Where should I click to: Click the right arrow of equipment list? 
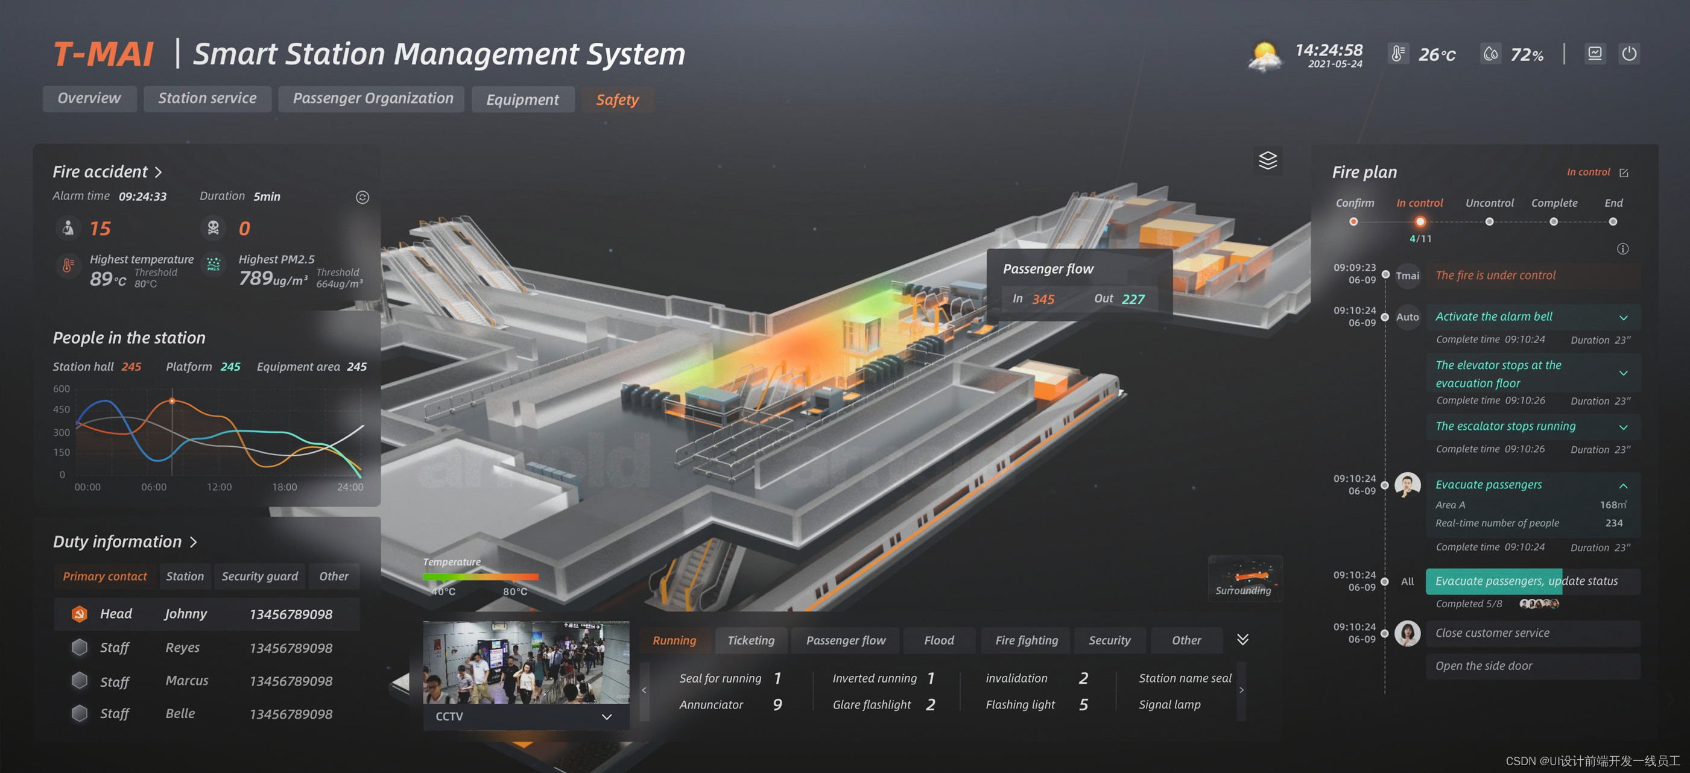(x=1241, y=690)
